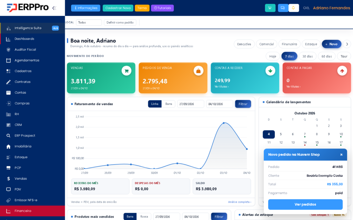Click the Estoque lines icon
The height and width of the screenshot is (220, 353).
[8, 157]
